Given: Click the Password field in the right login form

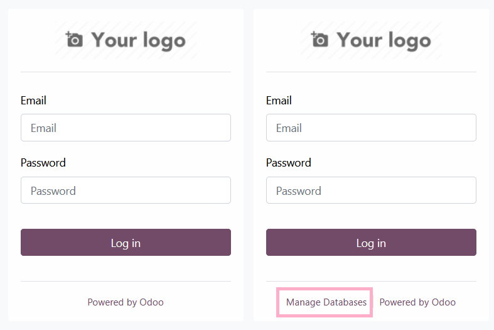Looking at the screenshot, I should coord(371,190).
